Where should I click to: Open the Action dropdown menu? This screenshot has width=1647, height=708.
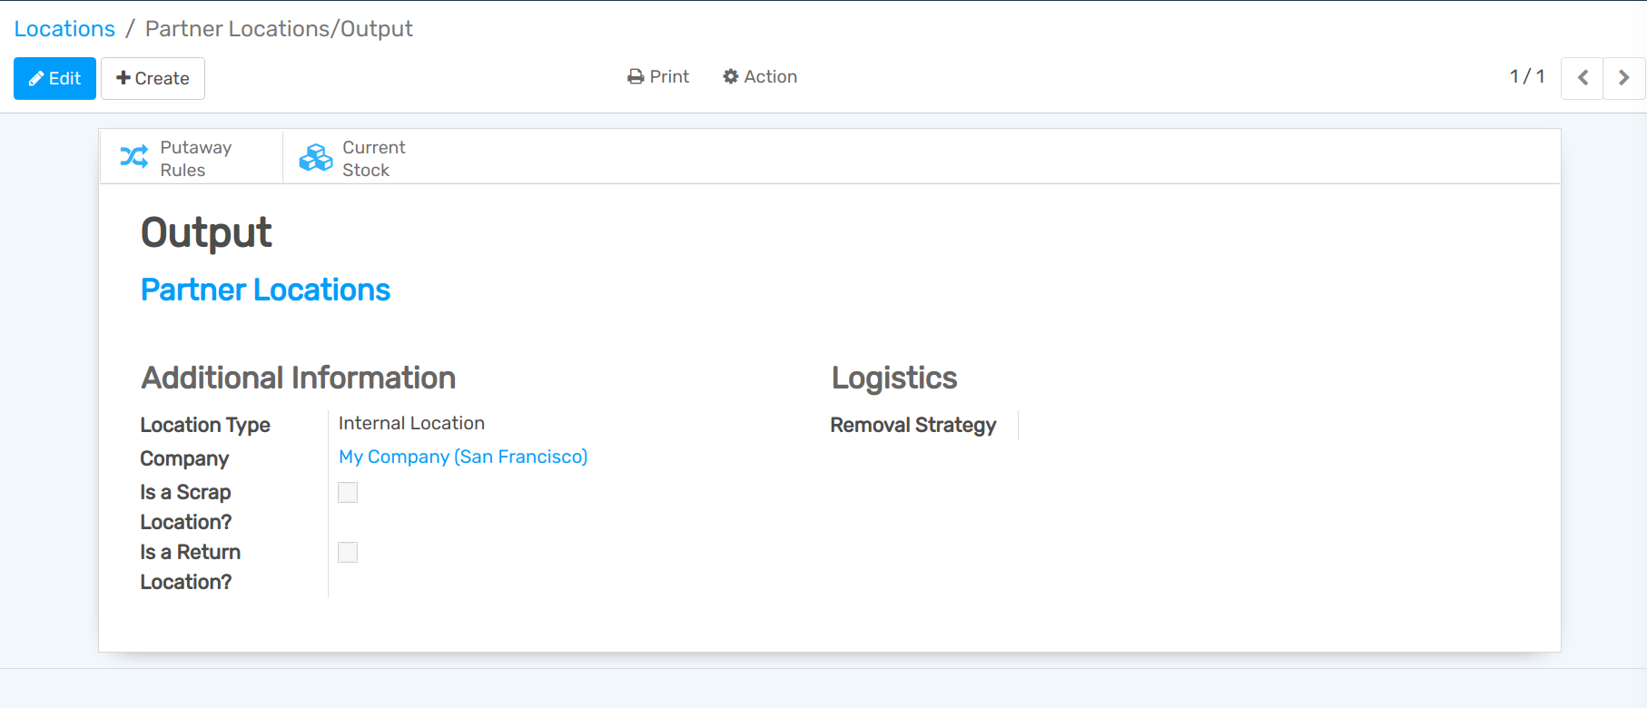760,77
